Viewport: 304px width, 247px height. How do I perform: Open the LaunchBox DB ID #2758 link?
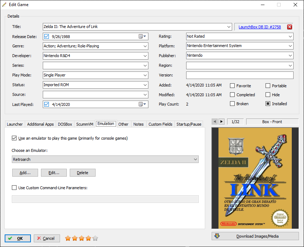click(x=259, y=27)
